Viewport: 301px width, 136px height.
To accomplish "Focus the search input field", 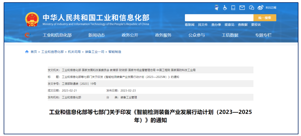I will click(219, 18).
